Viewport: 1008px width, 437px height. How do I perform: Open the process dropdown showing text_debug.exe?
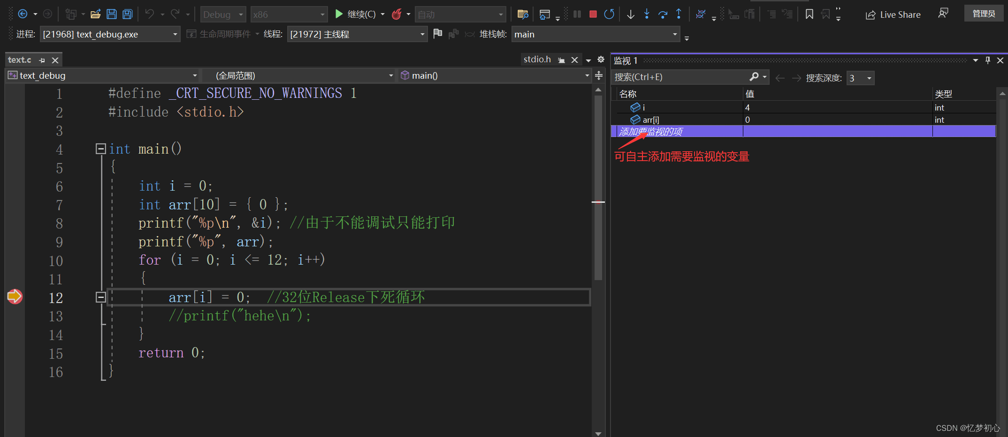click(110, 34)
